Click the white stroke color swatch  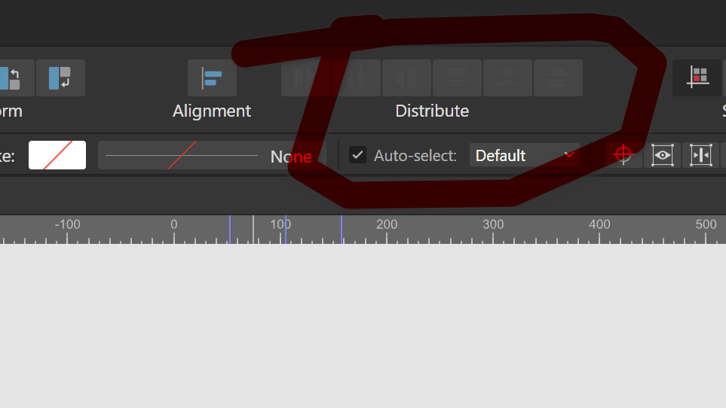coord(57,155)
